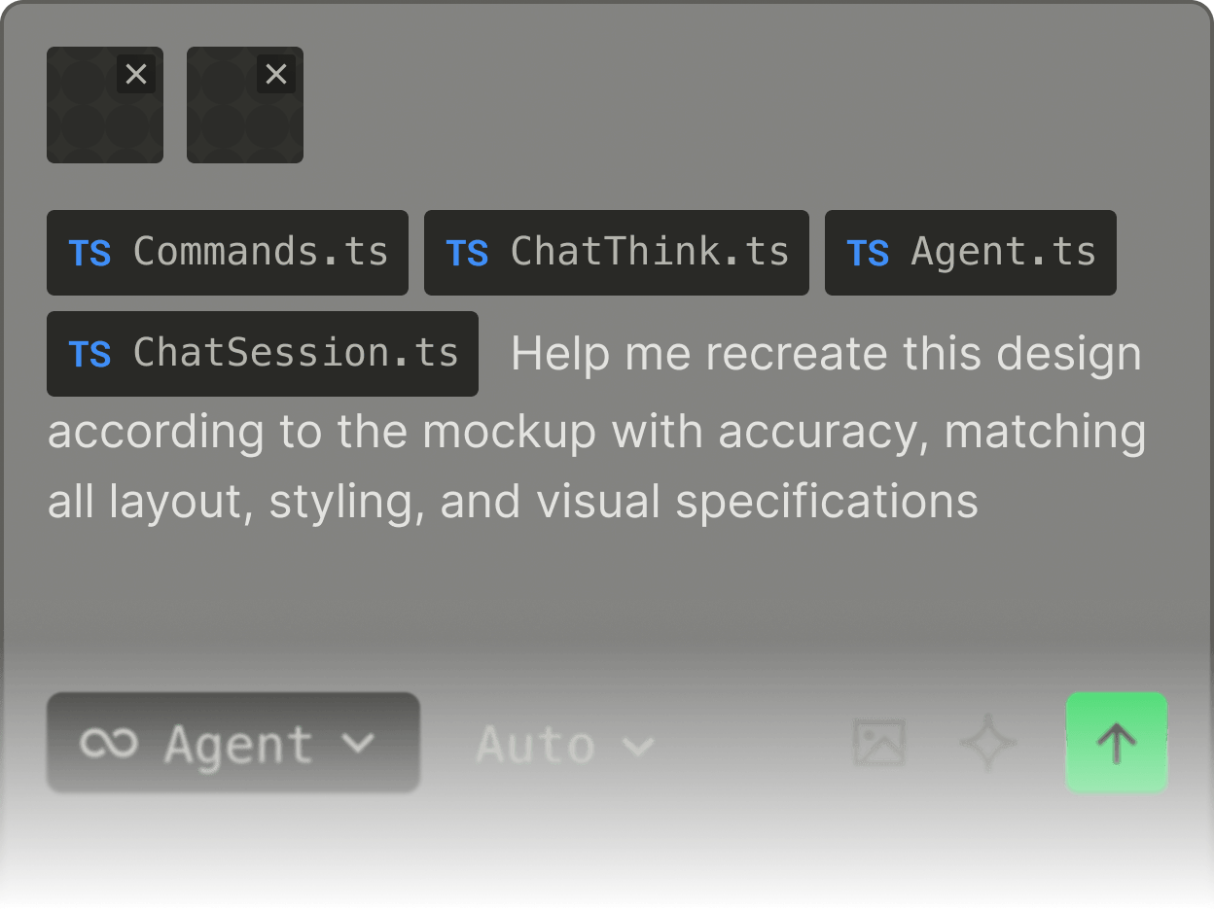Click the infinity Agent icon
This screenshot has width=1214, height=910.
pyautogui.click(x=109, y=744)
